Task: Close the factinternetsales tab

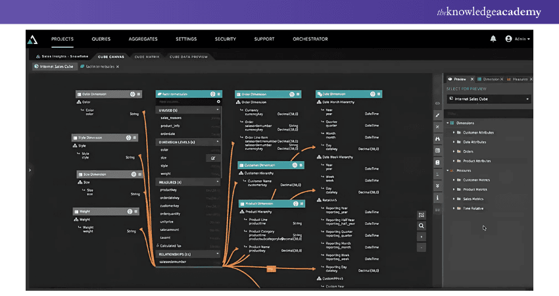Action: point(118,66)
